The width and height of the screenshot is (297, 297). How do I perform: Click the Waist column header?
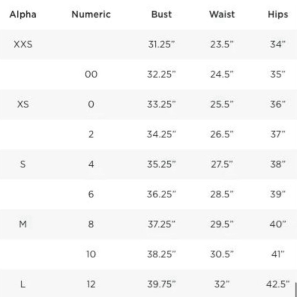[x=222, y=14]
